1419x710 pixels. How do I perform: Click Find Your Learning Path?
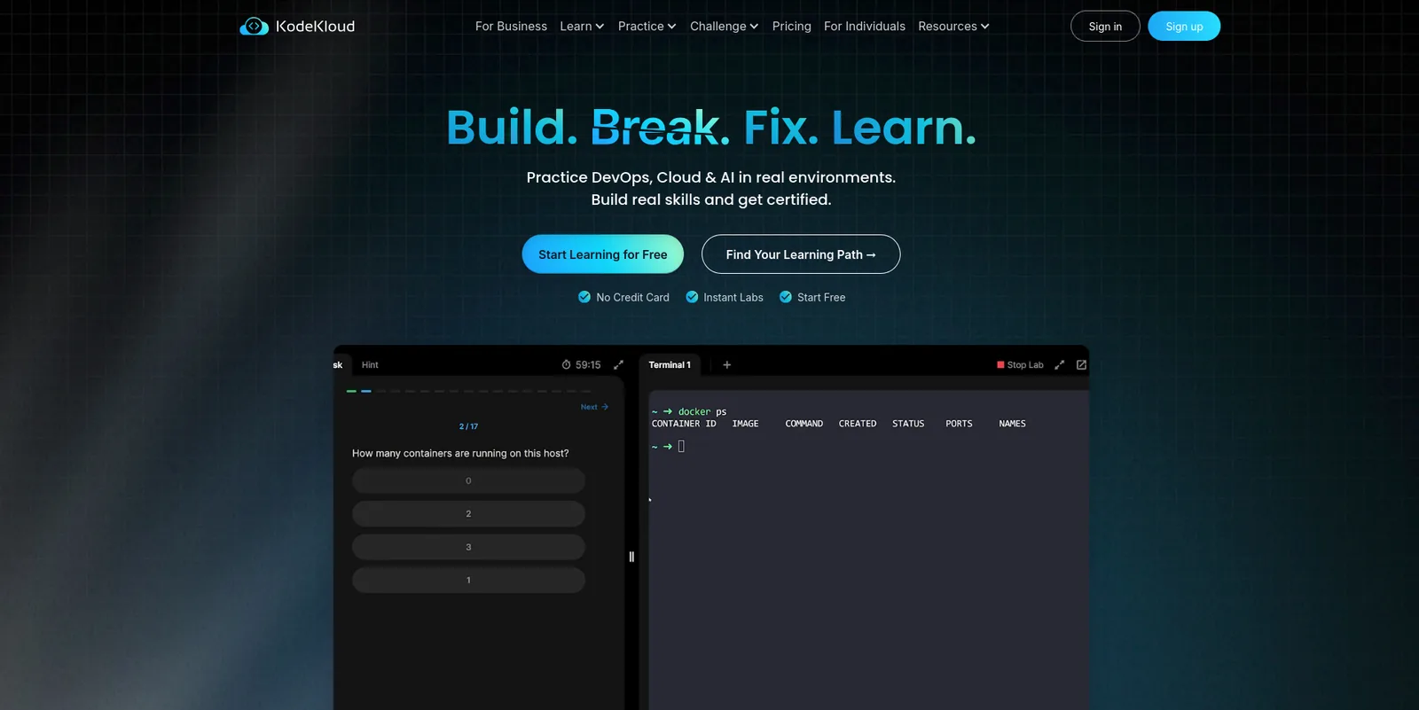(801, 254)
